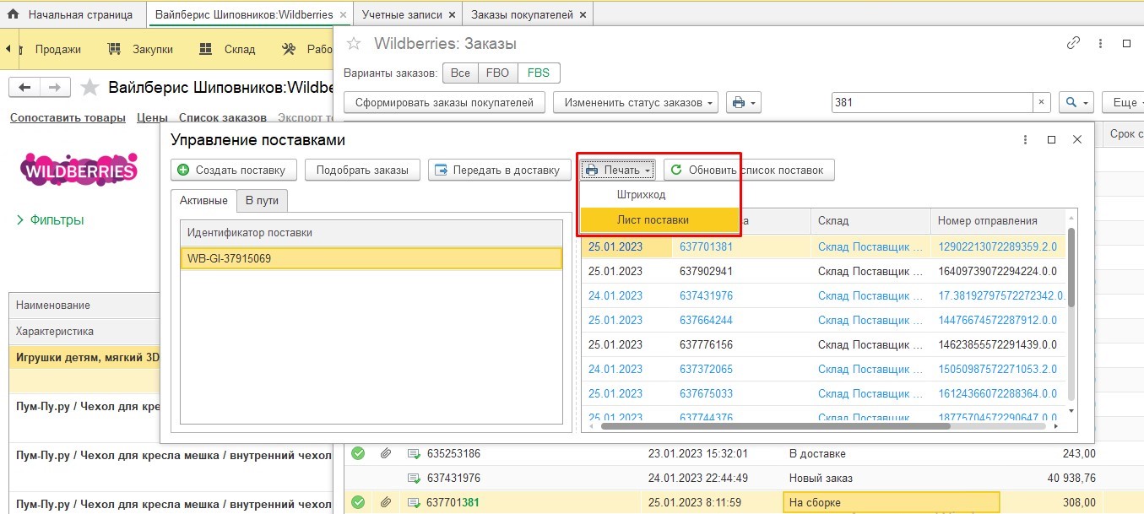Open the three-dot menu in Управление поставками dialog
Screen dimensions: 1144x514
click(x=1025, y=140)
